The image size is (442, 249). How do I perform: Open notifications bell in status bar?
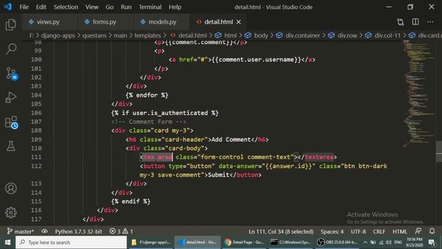[432, 231]
